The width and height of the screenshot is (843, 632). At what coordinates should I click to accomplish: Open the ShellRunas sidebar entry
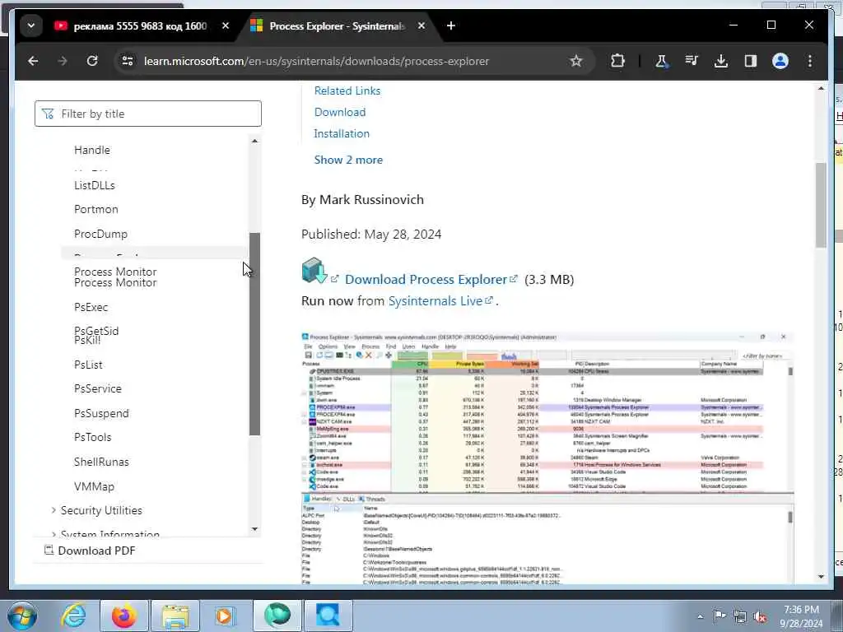[101, 462]
